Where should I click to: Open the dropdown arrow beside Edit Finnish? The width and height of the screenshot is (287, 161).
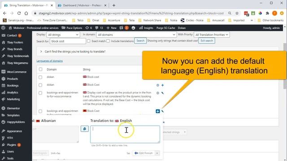coord(157,153)
